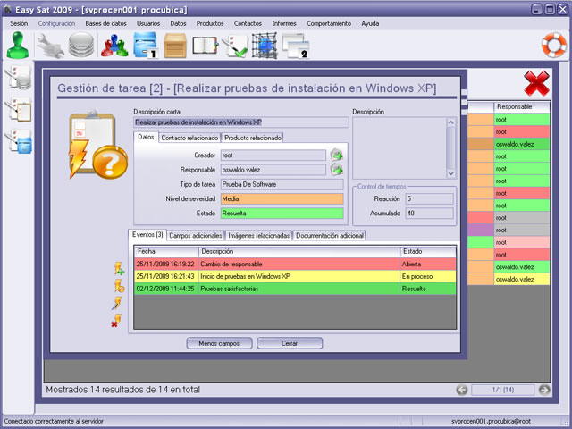Open the products cardboard box icon
572x429 pixels.
175,46
